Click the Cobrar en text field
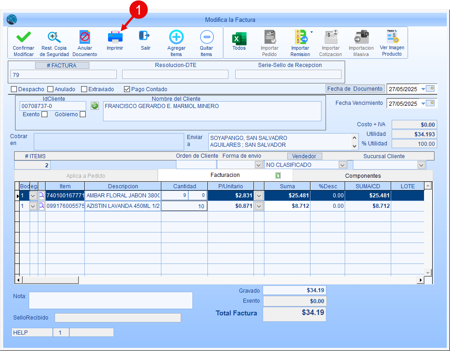 click(109, 141)
